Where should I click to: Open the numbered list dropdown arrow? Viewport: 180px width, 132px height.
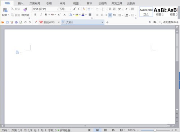pyautogui.click(x=106, y=9)
